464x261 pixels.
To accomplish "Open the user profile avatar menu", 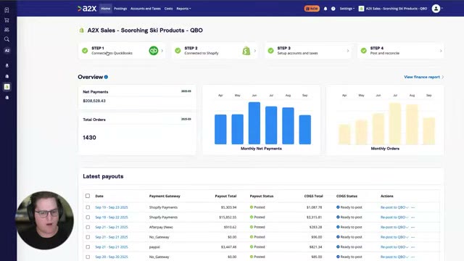I will (436, 9).
